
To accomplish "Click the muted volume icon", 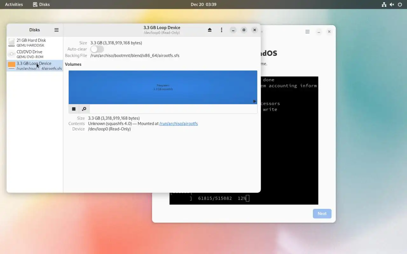I will pyautogui.click(x=392, y=4).
